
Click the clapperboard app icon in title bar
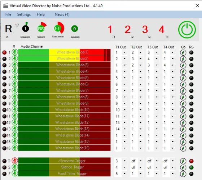6,6
